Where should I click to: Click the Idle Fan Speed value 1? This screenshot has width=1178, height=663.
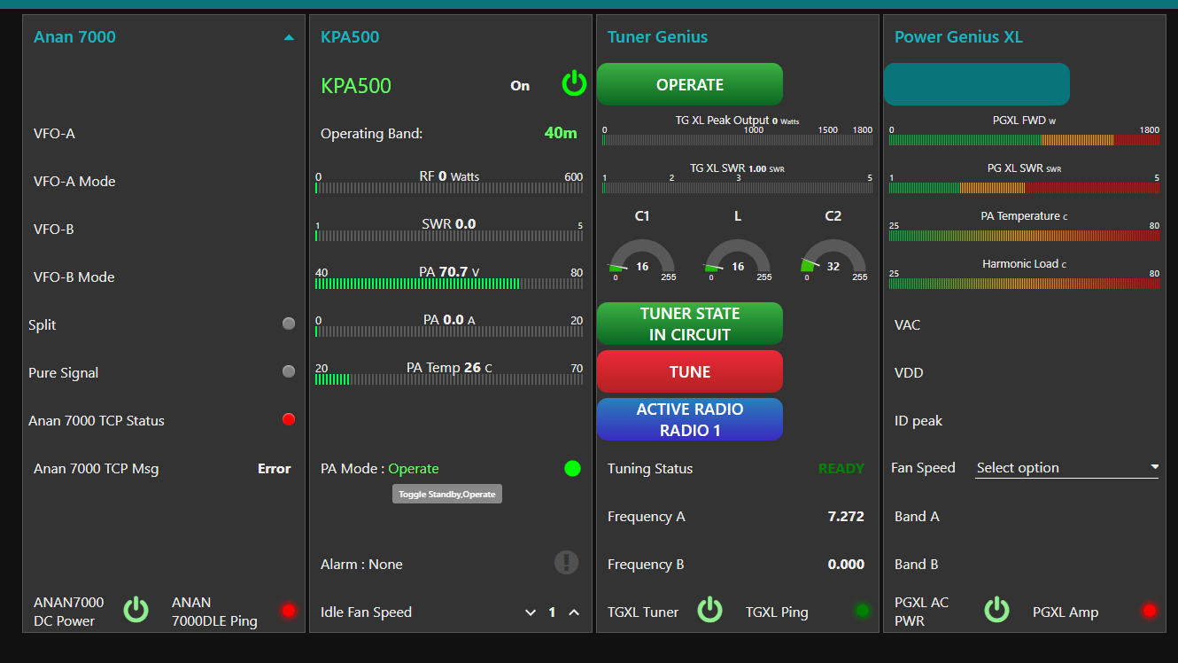[552, 612]
